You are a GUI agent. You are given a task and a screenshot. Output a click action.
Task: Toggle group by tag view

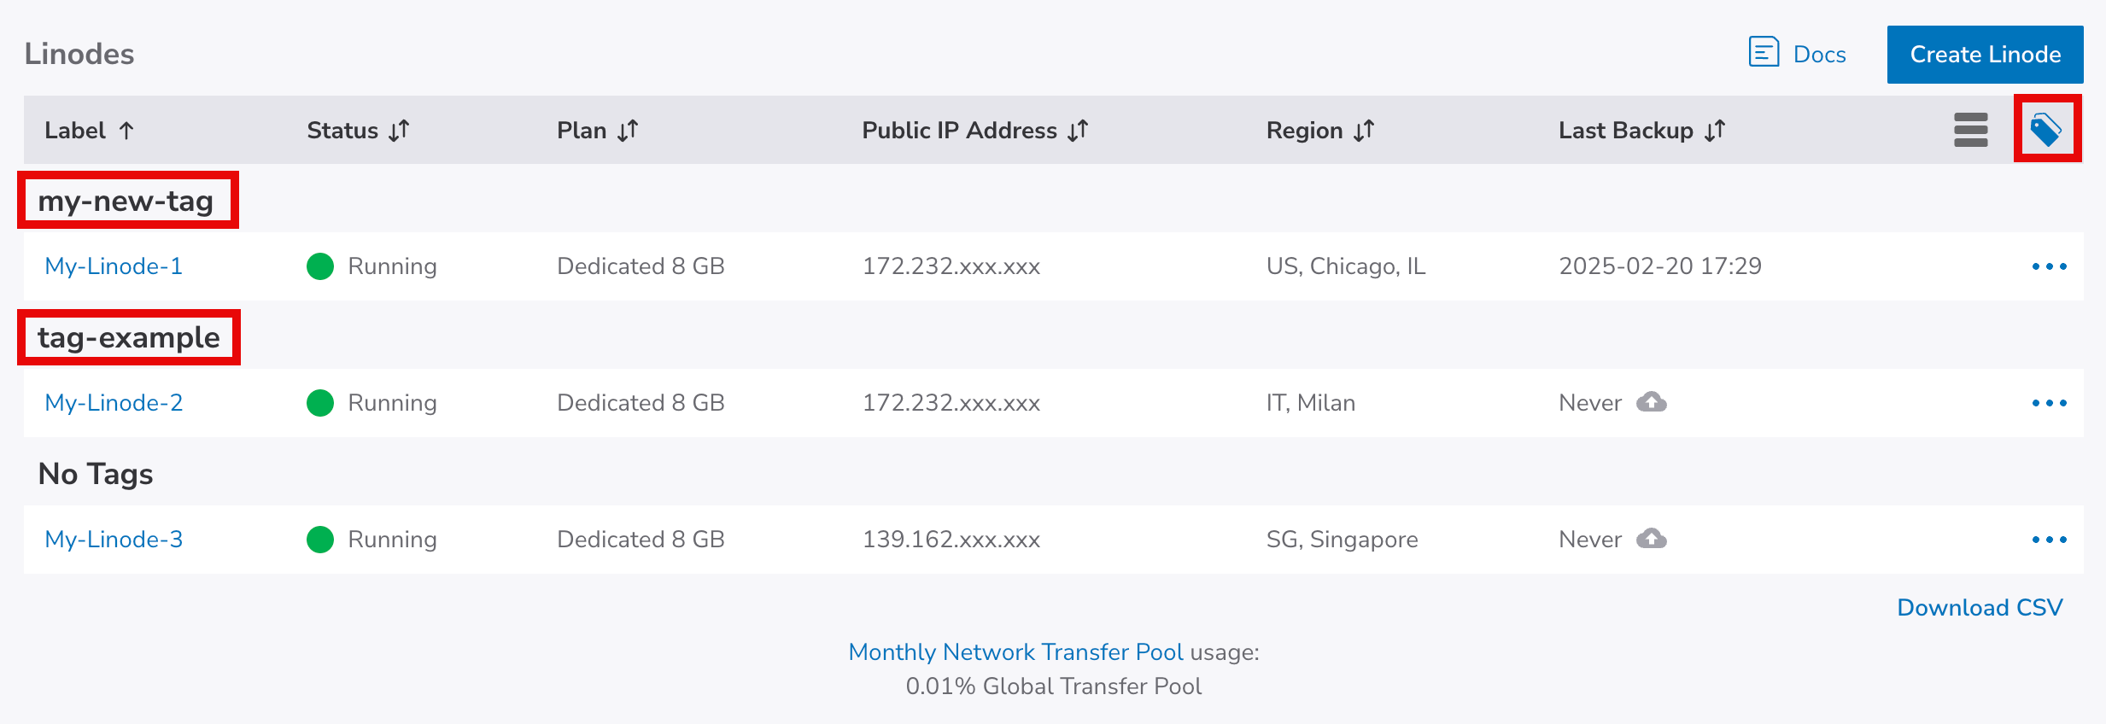coord(2046,130)
